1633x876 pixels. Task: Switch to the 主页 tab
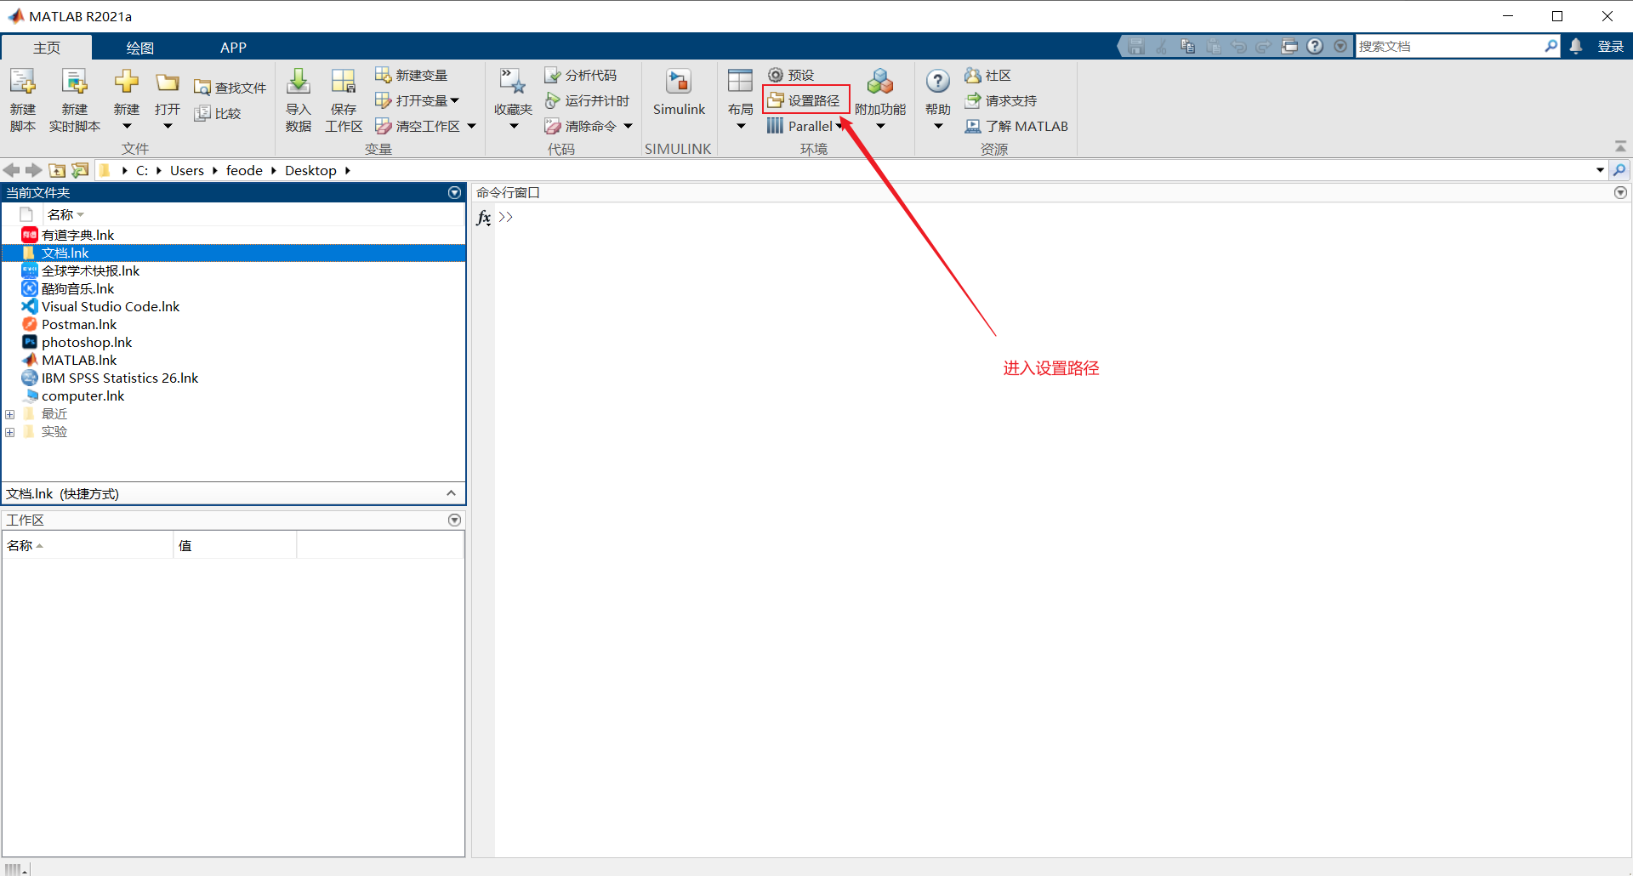tap(47, 48)
